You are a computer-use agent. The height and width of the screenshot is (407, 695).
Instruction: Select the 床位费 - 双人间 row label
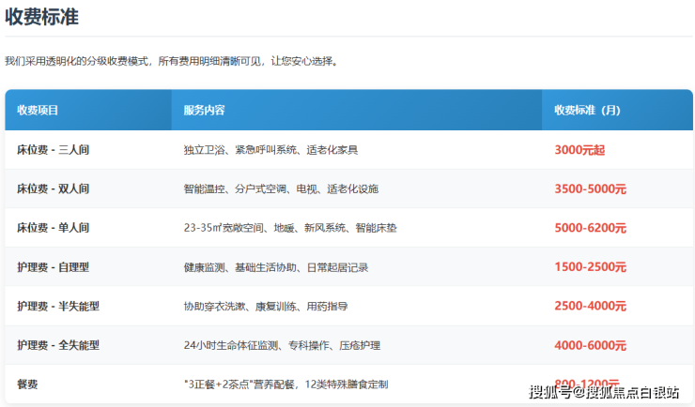(x=53, y=188)
